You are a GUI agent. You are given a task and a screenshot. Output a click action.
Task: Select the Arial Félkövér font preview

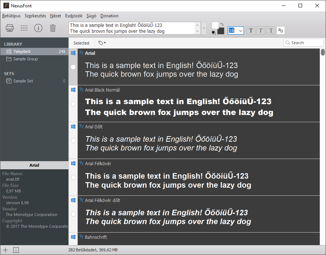pyautogui.click(x=199, y=177)
